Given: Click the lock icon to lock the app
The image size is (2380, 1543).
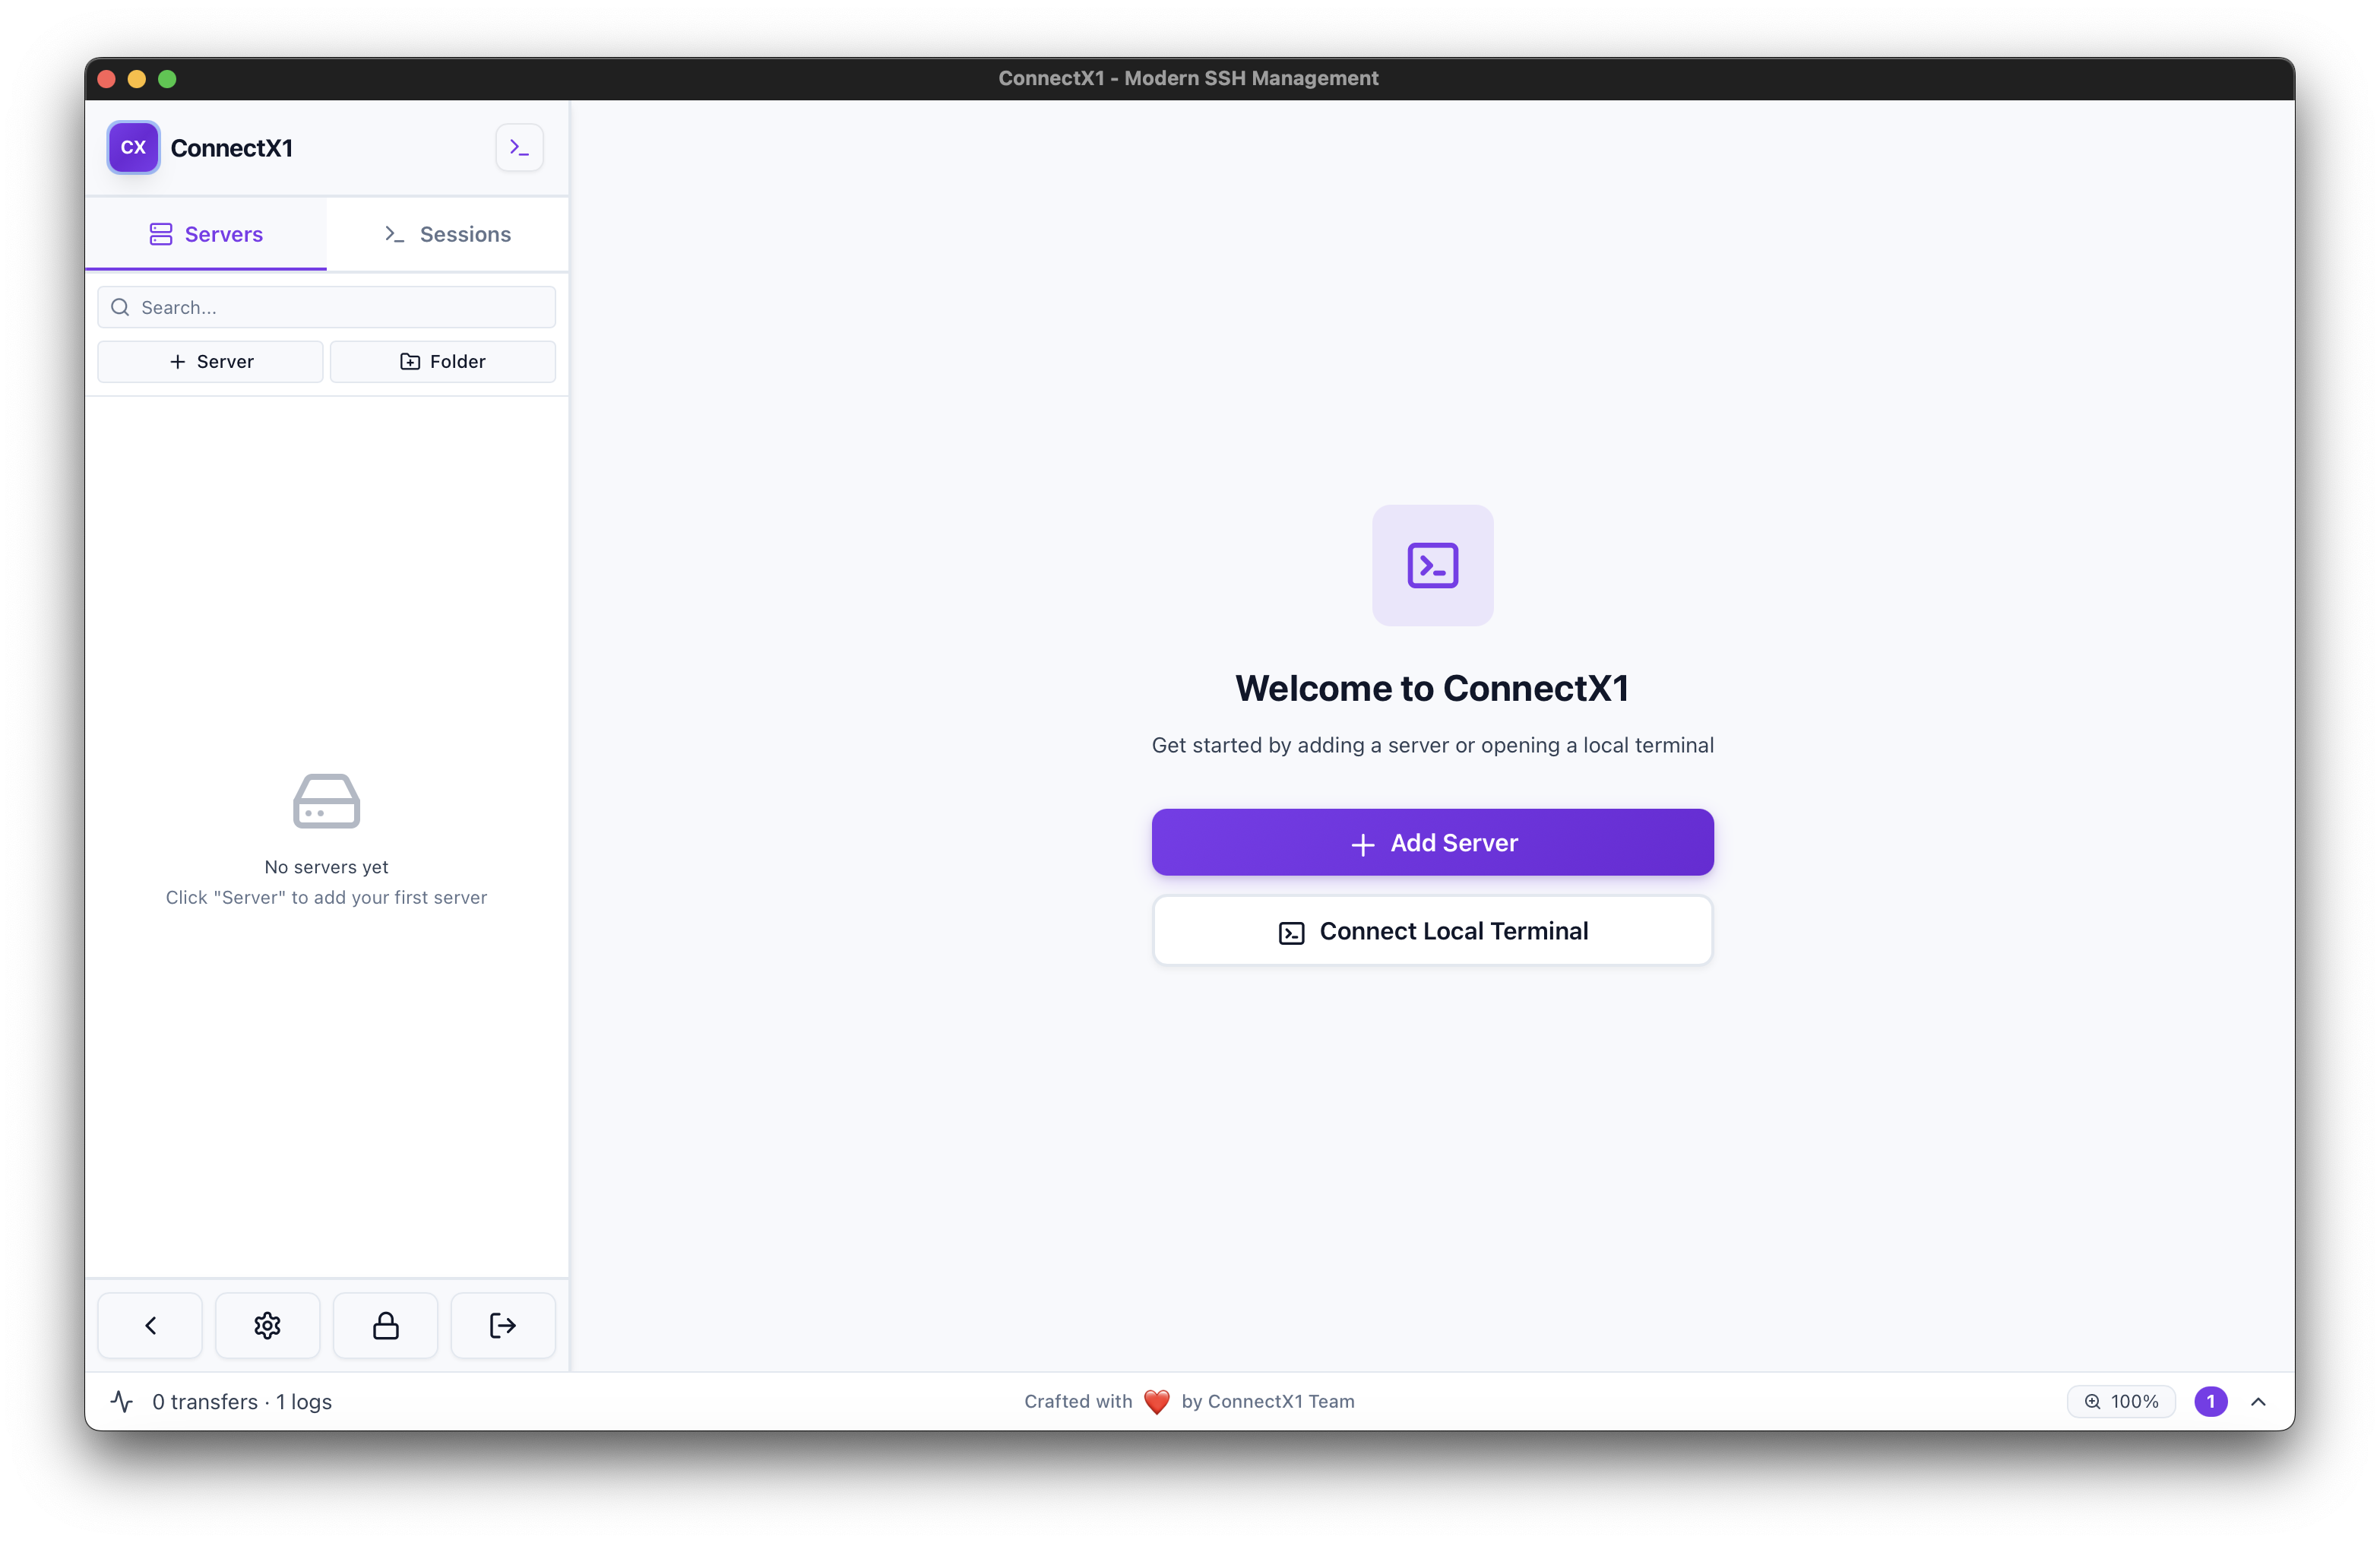Looking at the screenshot, I should [x=385, y=1325].
